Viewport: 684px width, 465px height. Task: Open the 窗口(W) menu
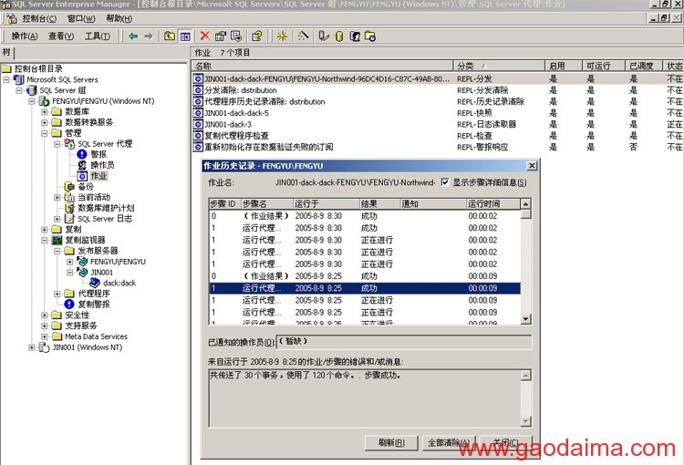point(81,19)
